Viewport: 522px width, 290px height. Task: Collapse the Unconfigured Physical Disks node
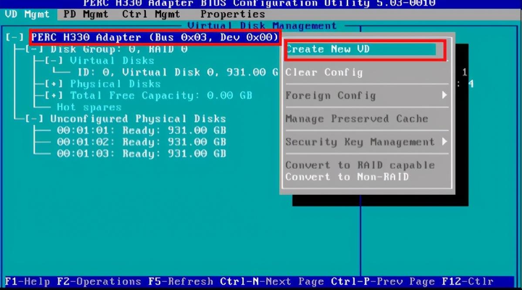(x=34, y=119)
